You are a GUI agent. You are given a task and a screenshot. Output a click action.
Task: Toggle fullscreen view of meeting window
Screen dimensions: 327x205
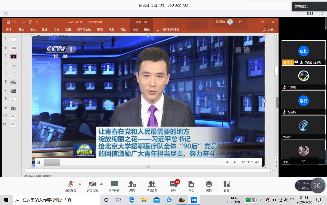coord(321,13)
